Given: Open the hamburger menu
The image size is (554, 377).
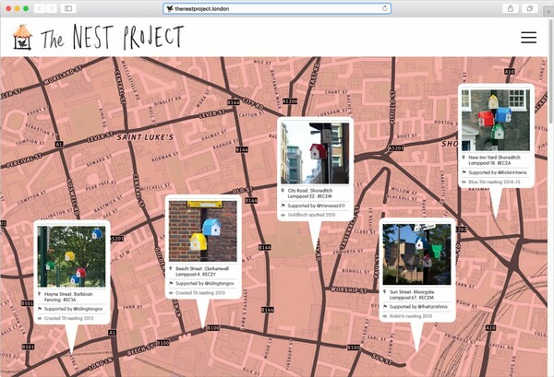Looking at the screenshot, I should click(528, 38).
